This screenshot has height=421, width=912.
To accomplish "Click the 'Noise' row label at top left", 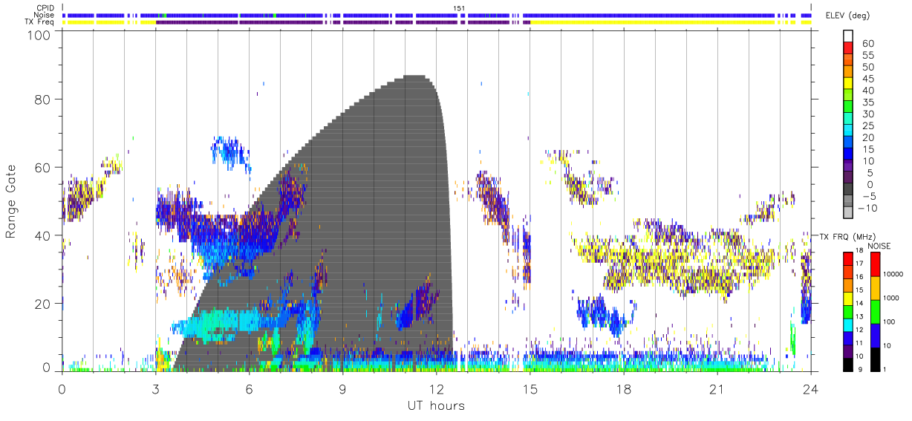I will (x=44, y=15).
